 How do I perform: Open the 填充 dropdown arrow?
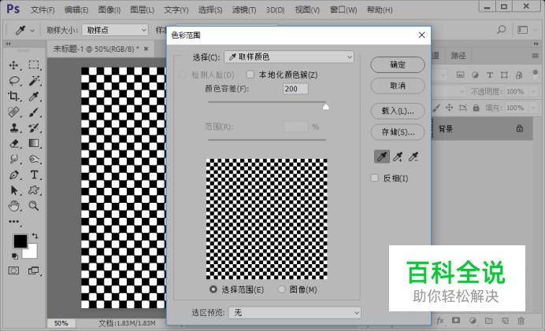click(x=533, y=108)
